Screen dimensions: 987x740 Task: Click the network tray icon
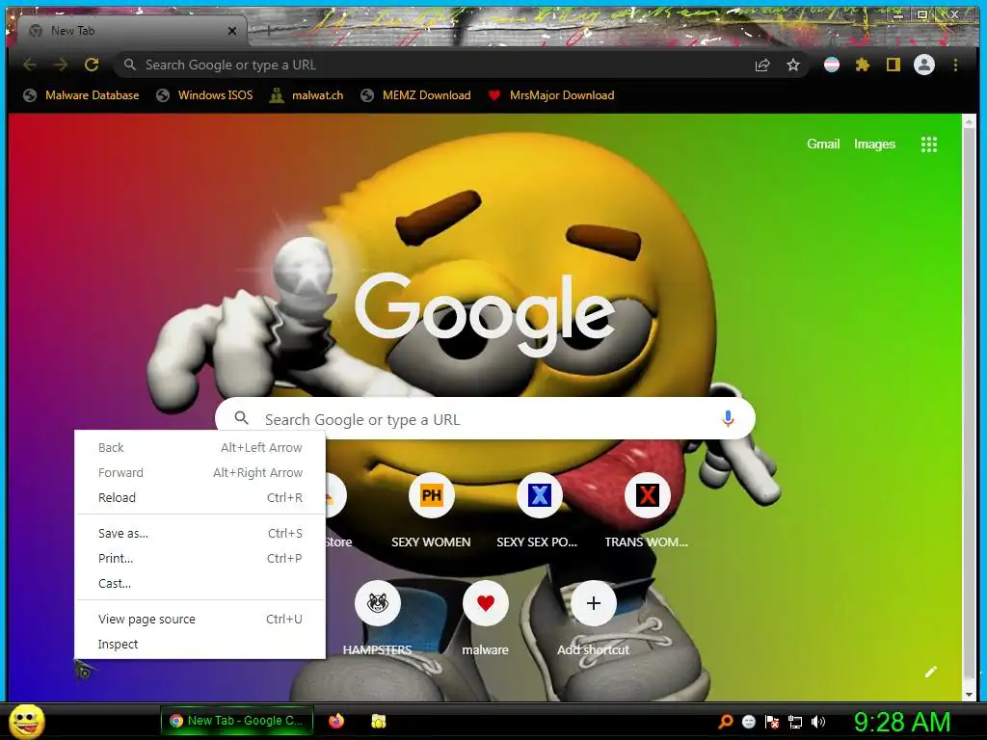(795, 722)
